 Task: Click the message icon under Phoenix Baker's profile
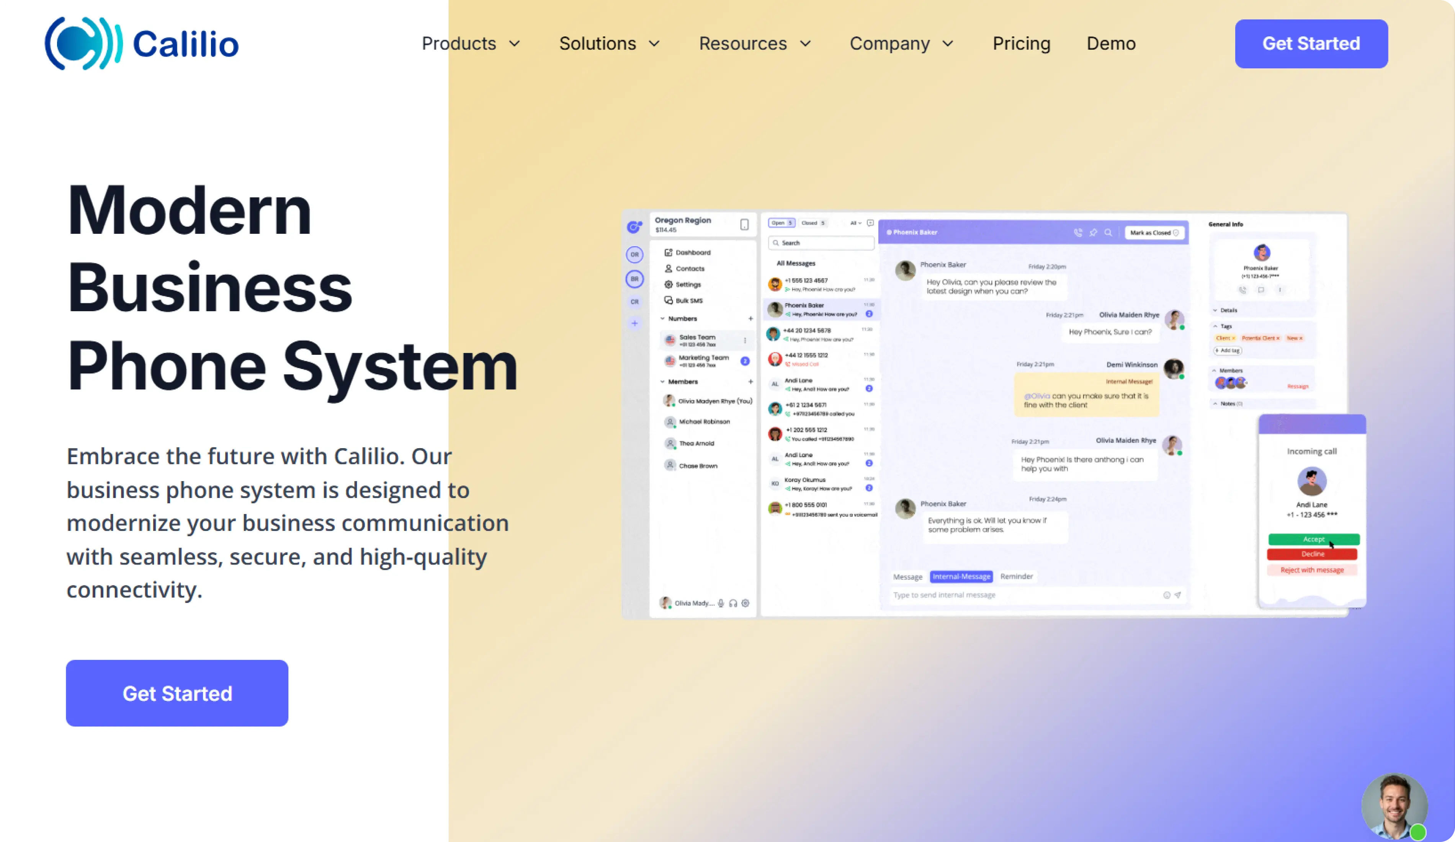click(1261, 290)
